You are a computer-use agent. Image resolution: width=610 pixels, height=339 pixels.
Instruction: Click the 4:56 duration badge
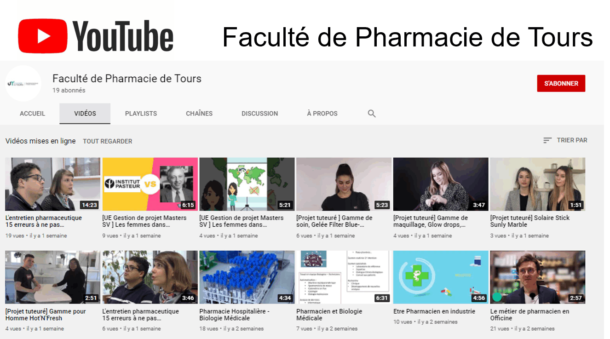[x=479, y=298]
